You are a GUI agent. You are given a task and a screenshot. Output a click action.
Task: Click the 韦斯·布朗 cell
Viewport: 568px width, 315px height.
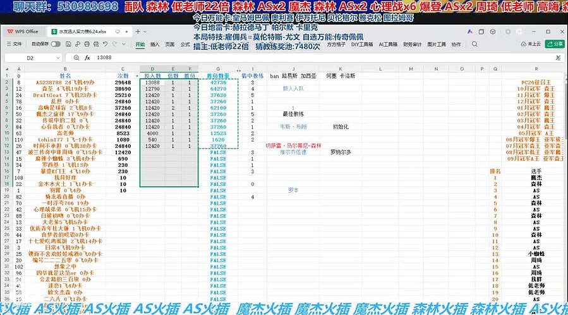293,127
